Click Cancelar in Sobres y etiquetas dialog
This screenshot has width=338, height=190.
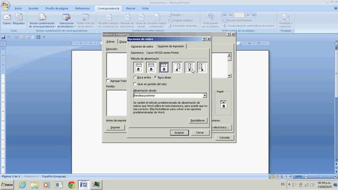(224, 137)
